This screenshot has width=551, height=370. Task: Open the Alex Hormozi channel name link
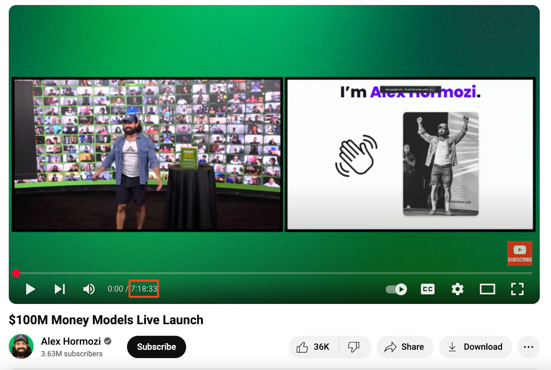(x=71, y=341)
